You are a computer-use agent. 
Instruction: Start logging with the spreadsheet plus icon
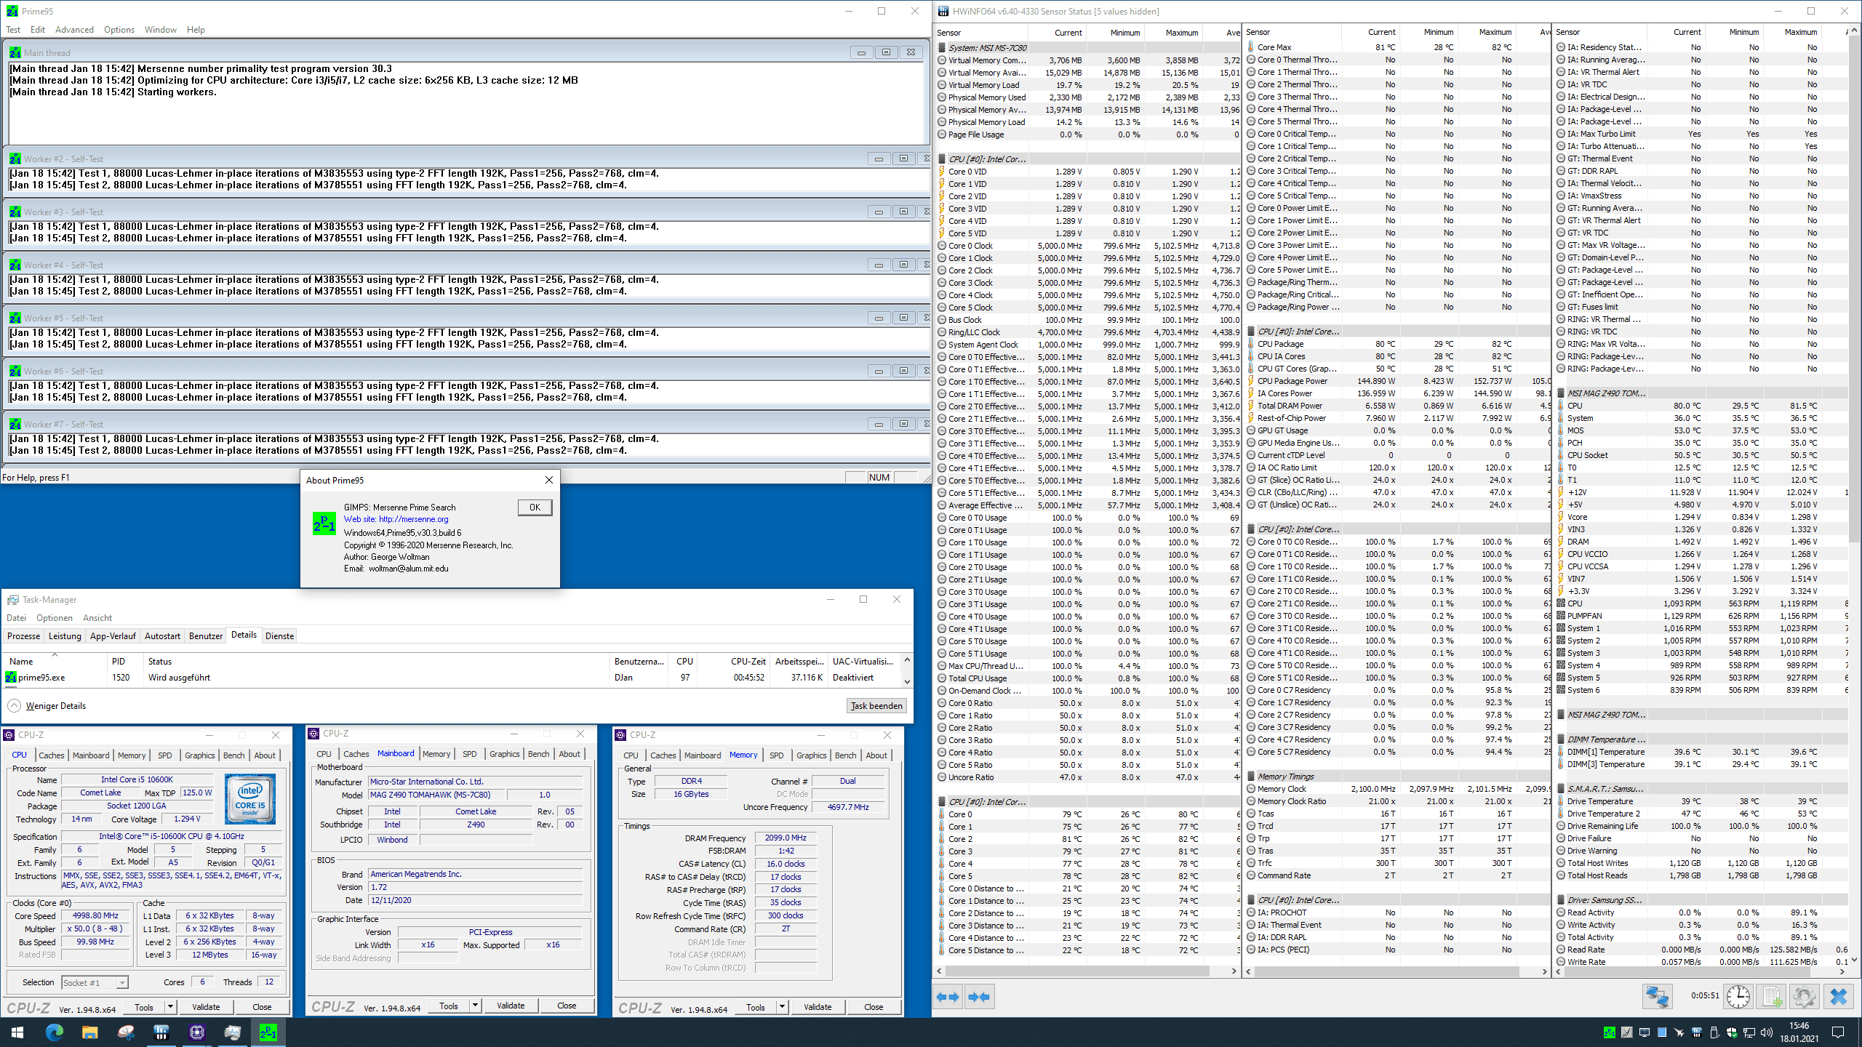click(x=1771, y=996)
